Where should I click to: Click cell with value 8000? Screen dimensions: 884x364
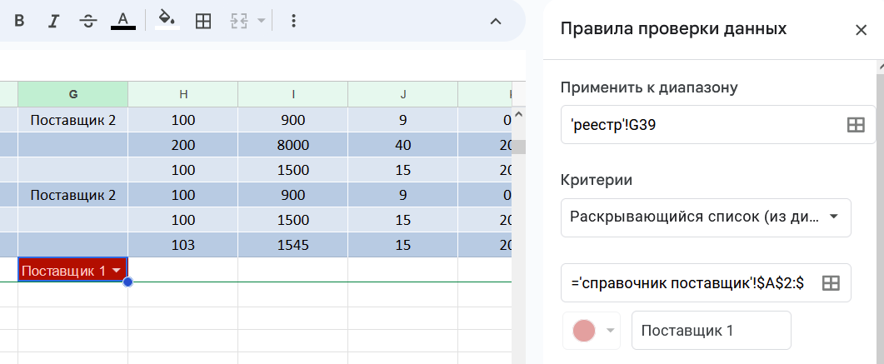(292, 145)
